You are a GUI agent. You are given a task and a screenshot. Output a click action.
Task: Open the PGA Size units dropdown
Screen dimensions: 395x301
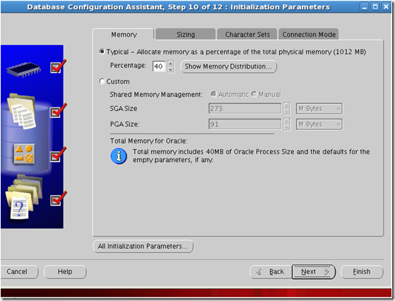[319, 124]
